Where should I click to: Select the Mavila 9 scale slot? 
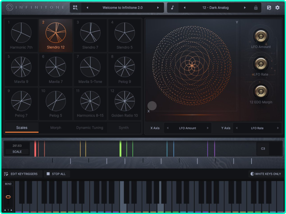coord(21,70)
